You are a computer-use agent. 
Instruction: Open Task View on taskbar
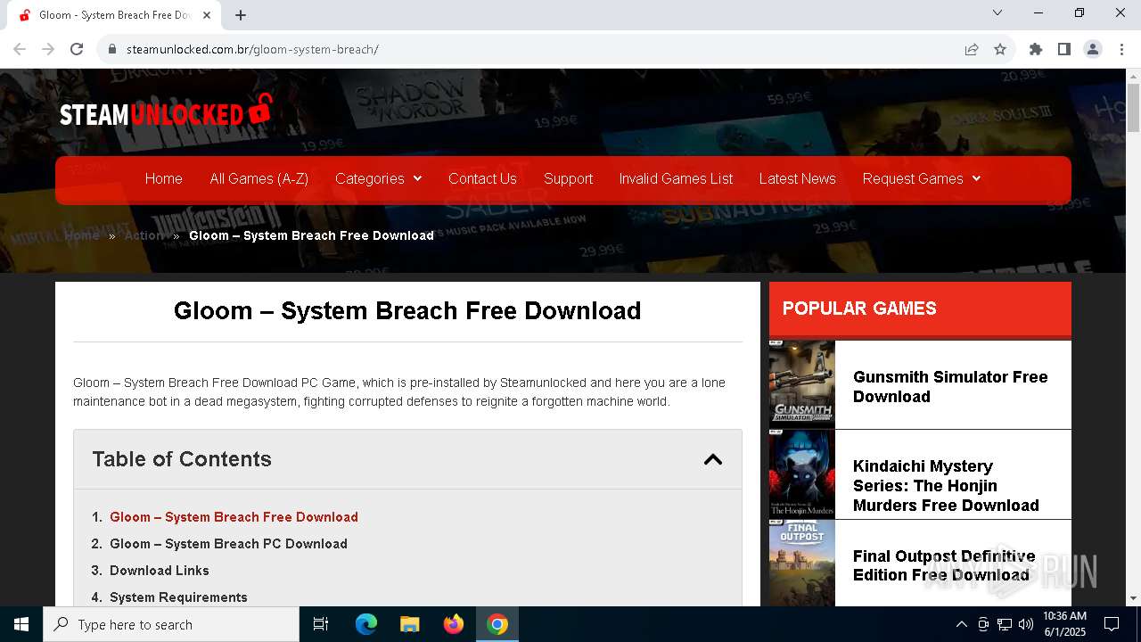(321, 624)
